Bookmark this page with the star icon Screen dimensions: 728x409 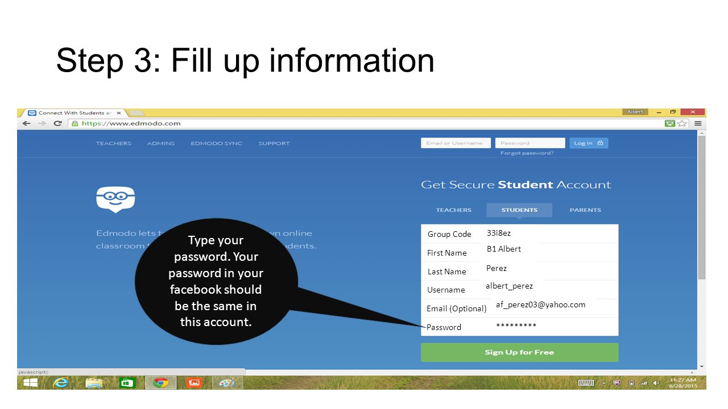coord(682,123)
